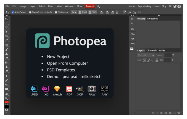Viewport: 187px width, 119px height.
Task: Open the Opacity dropdown arrow
Action: click(x=173, y=55)
